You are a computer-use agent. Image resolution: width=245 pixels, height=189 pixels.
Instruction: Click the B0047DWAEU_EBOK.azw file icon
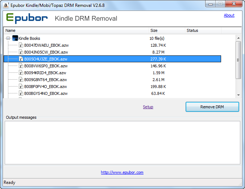[21, 45]
